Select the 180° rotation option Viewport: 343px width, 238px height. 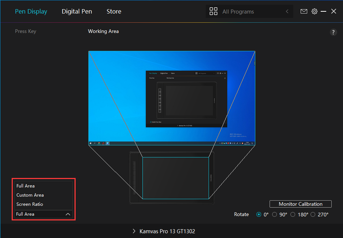coord(293,214)
